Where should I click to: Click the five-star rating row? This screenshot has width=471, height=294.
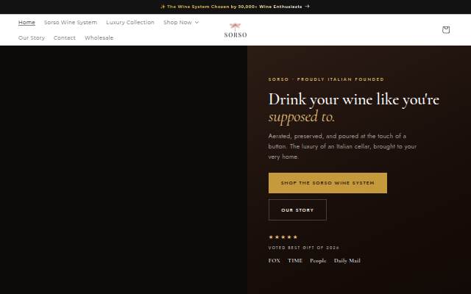pyautogui.click(x=283, y=237)
